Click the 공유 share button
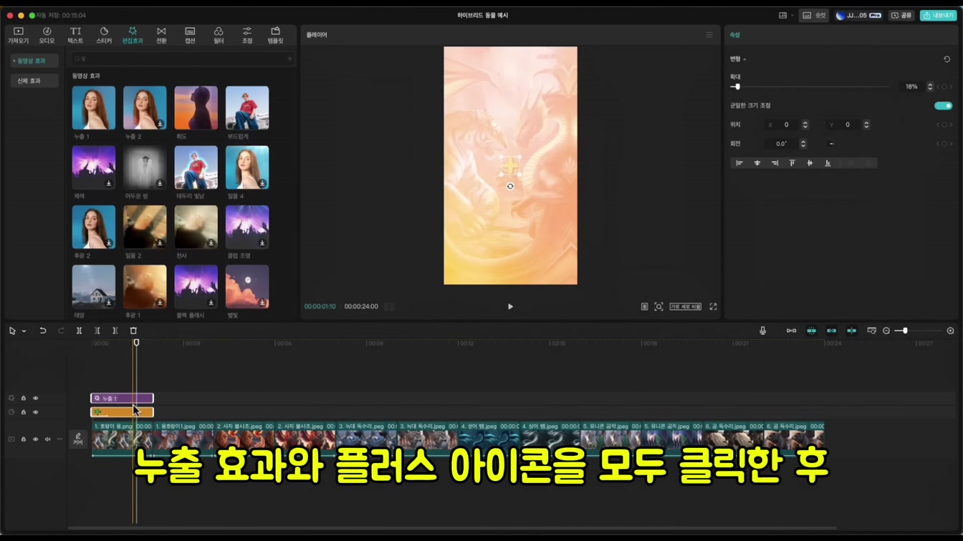The width and height of the screenshot is (963, 541). click(902, 15)
